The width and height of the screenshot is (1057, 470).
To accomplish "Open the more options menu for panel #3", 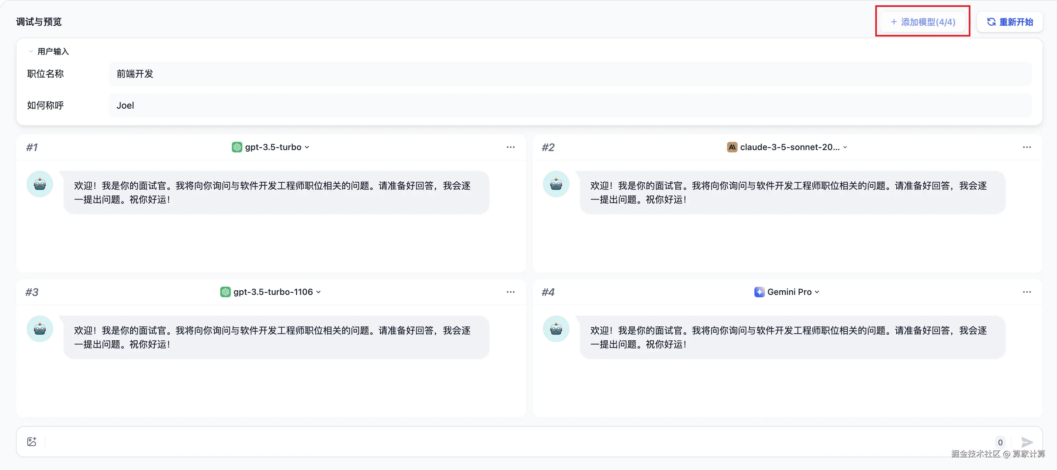I will 510,292.
